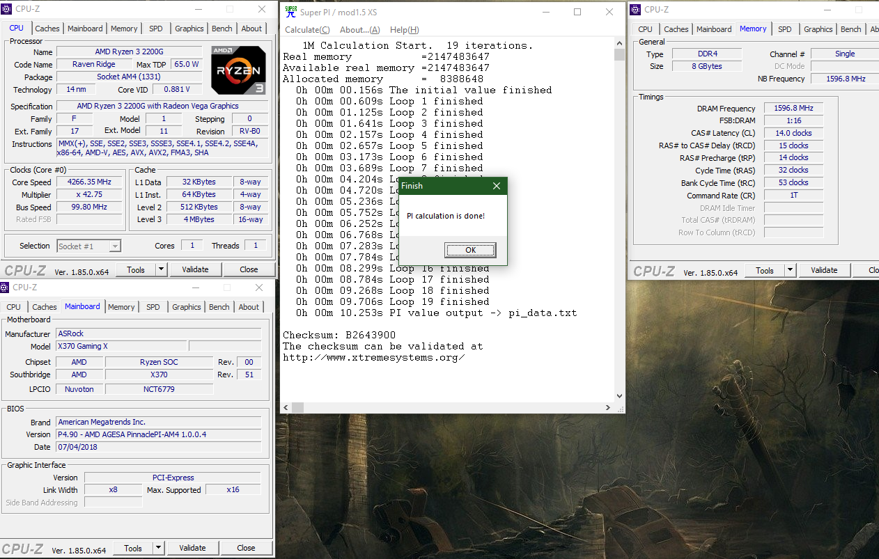This screenshot has height=559, width=879.
Task: Select SPD tab in the right CPU-Z window
Action: [x=785, y=29]
